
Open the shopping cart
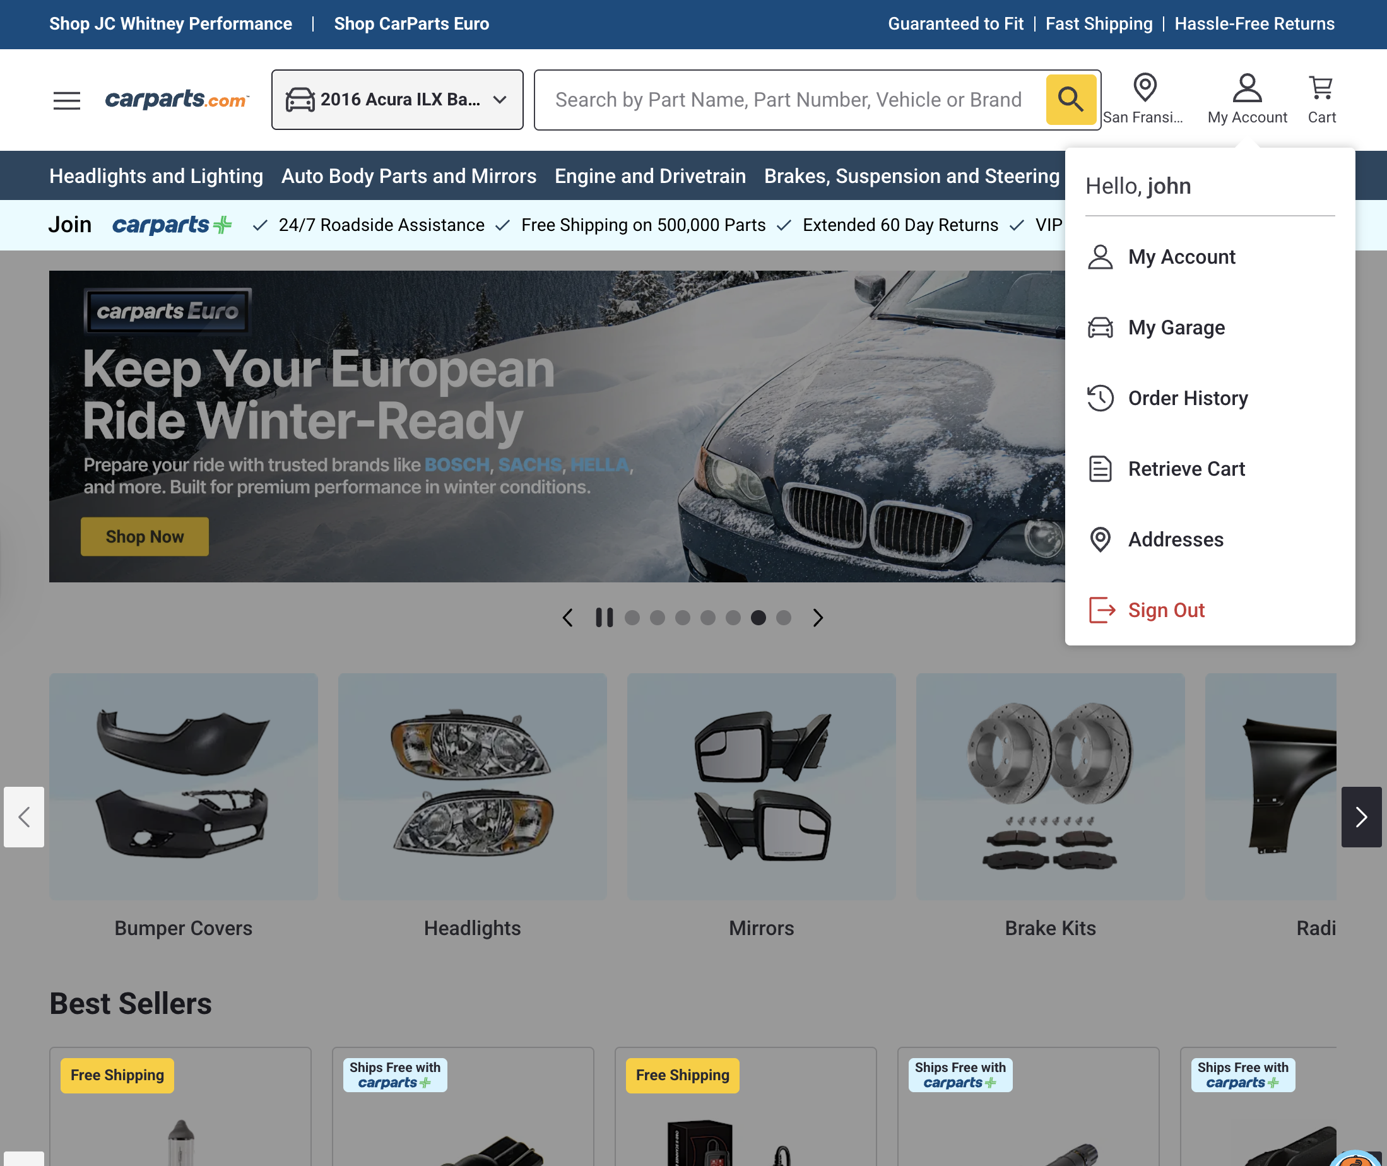tap(1320, 86)
